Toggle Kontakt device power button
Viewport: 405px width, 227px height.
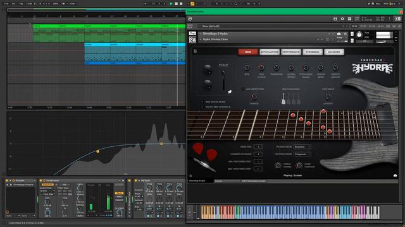7,181
